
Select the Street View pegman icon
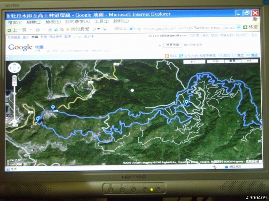[x=15, y=78]
